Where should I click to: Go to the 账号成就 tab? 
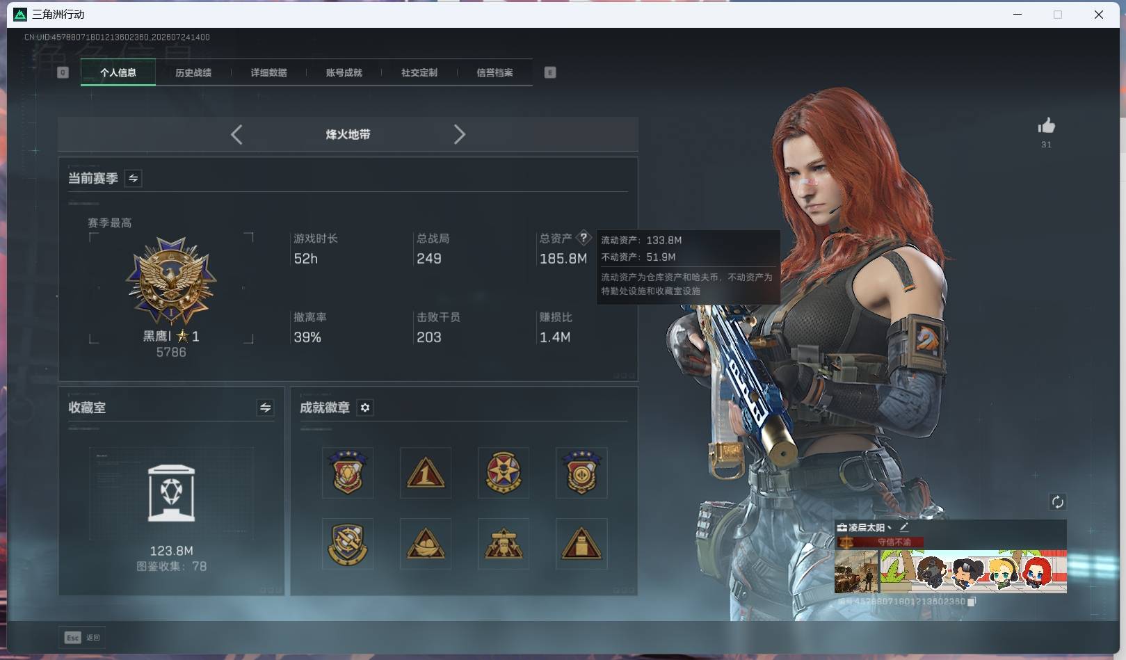[344, 72]
